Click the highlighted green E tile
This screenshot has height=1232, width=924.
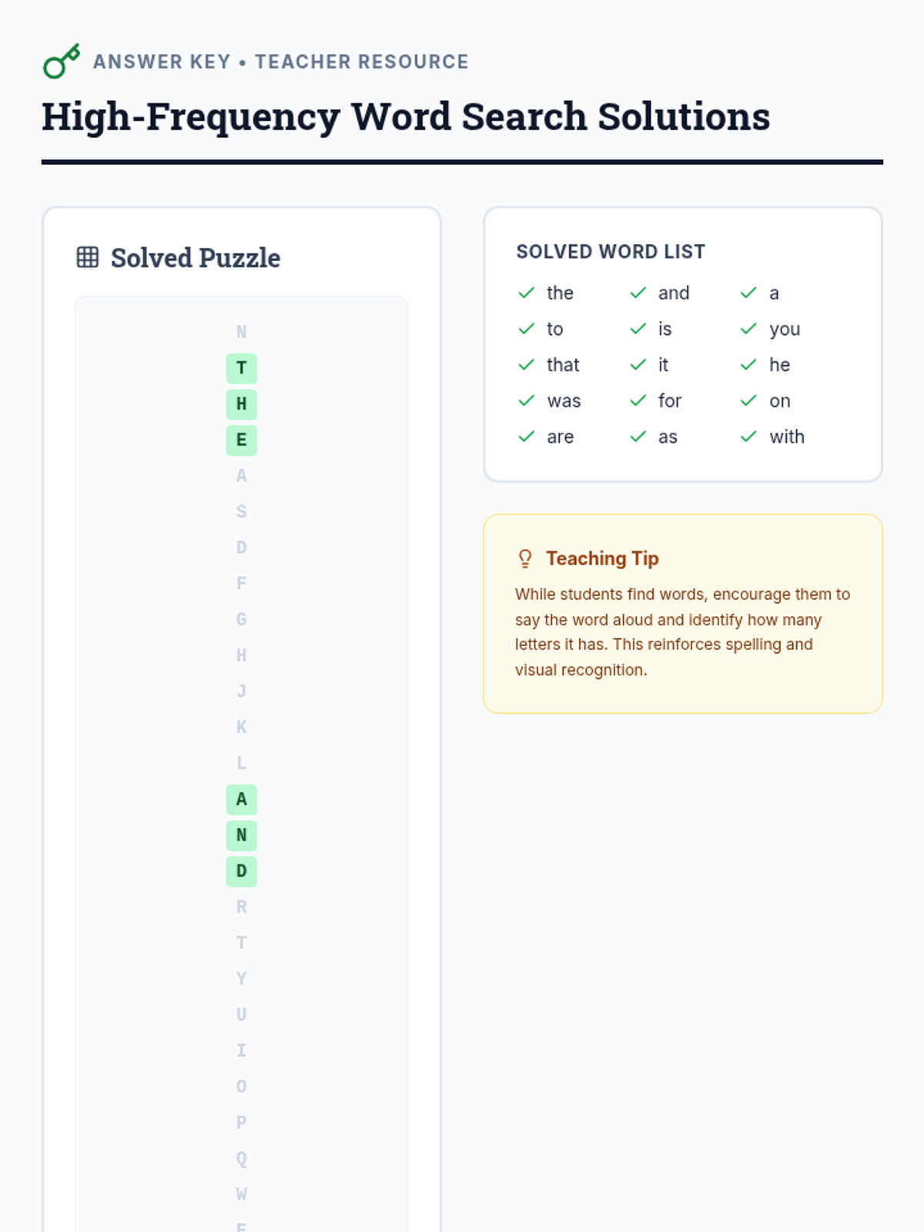tap(242, 440)
